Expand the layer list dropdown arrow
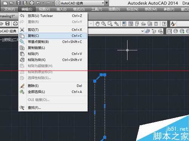189x141 pixels. click(143, 31)
